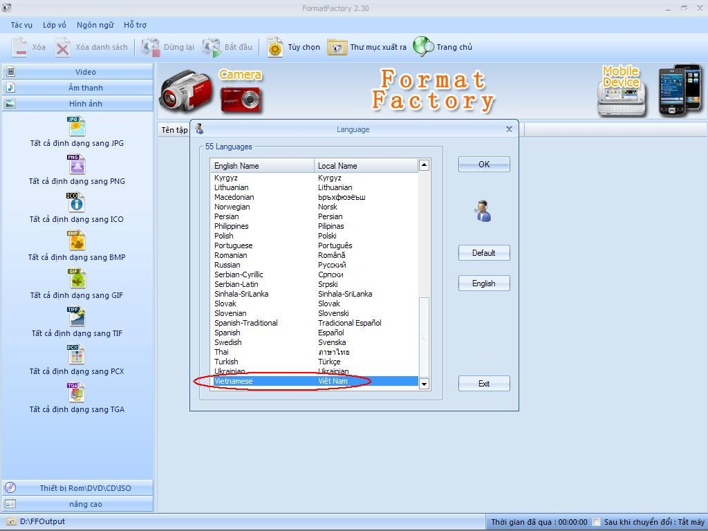Image resolution: width=708 pixels, height=531 pixels.
Task: Expand Thiết bị Rom\DVD\CD\ISO panel
Action: point(77,487)
